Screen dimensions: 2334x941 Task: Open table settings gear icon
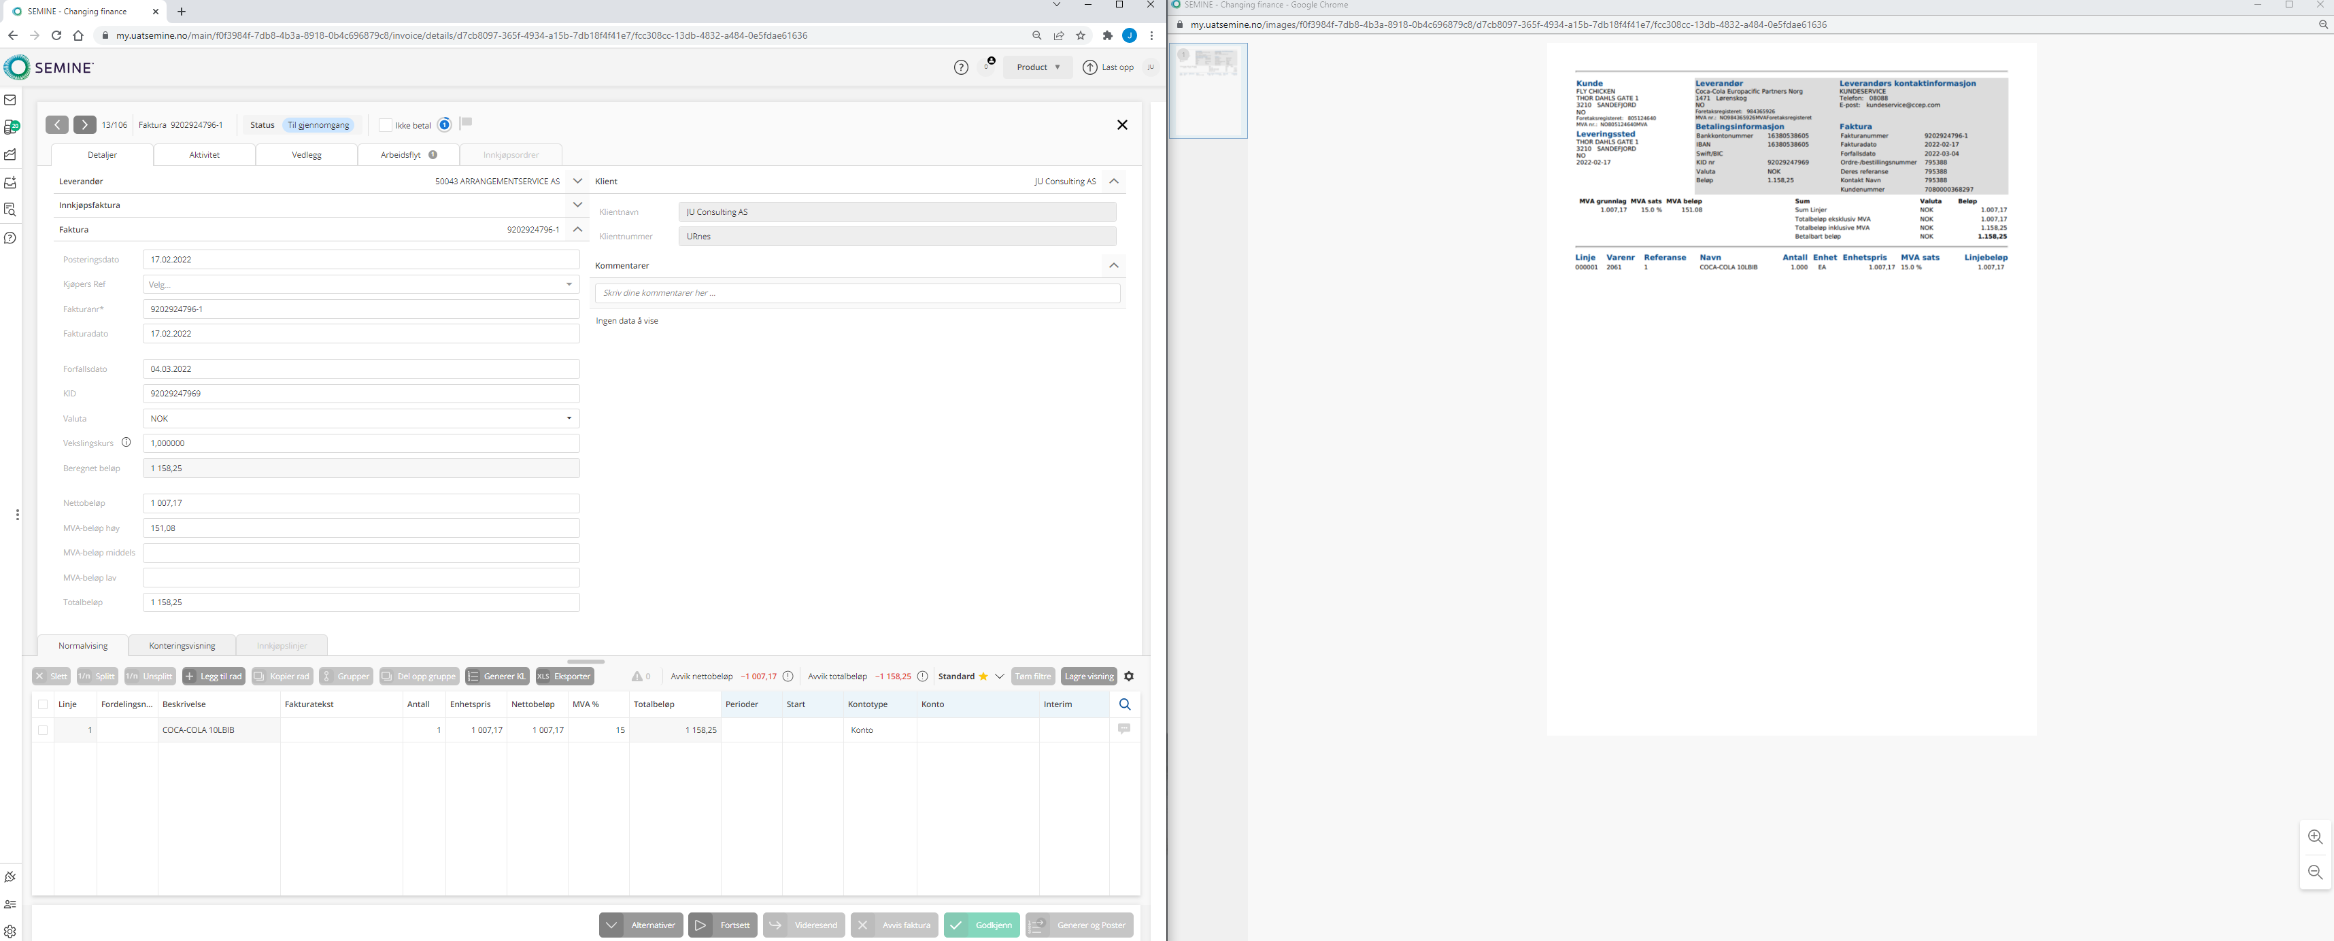pyautogui.click(x=1129, y=677)
